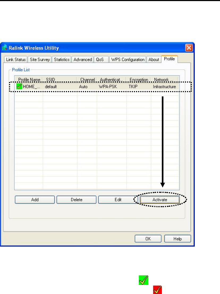Viewport: 220px width, 294px height.
Task: Click the Network Type column header
Action: (165, 80)
